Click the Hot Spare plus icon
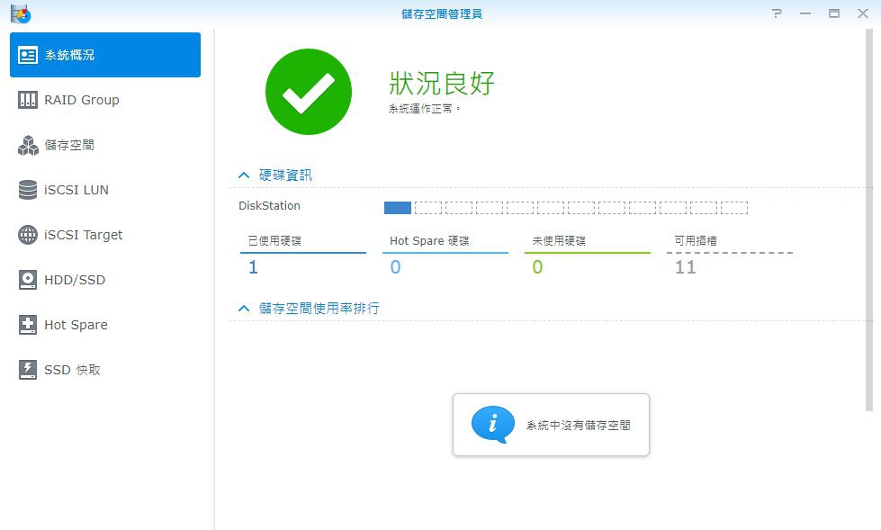 coord(28,325)
